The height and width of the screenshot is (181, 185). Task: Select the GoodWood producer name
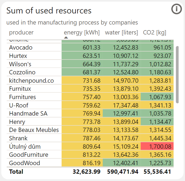point(24,163)
